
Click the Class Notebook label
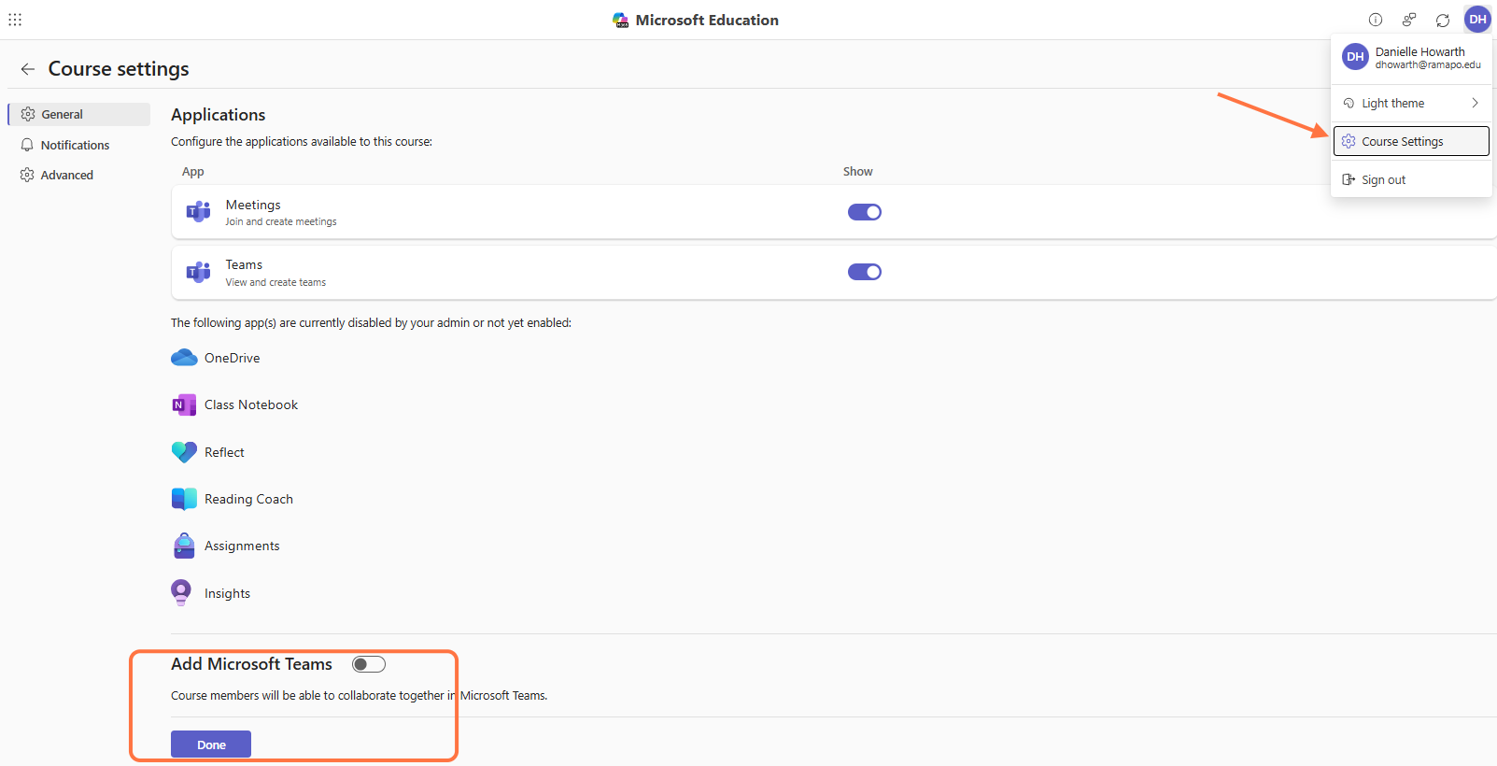coord(251,404)
